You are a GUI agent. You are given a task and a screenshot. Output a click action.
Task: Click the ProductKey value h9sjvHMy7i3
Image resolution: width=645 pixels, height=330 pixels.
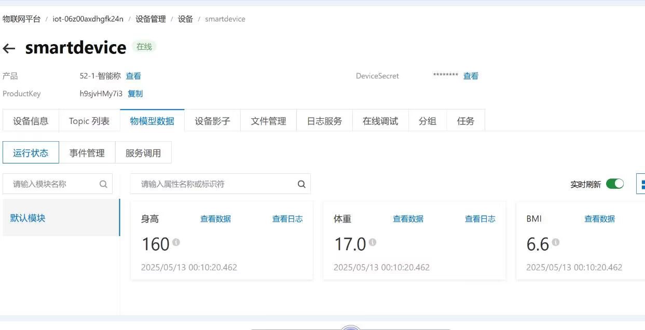tap(101, 93)
